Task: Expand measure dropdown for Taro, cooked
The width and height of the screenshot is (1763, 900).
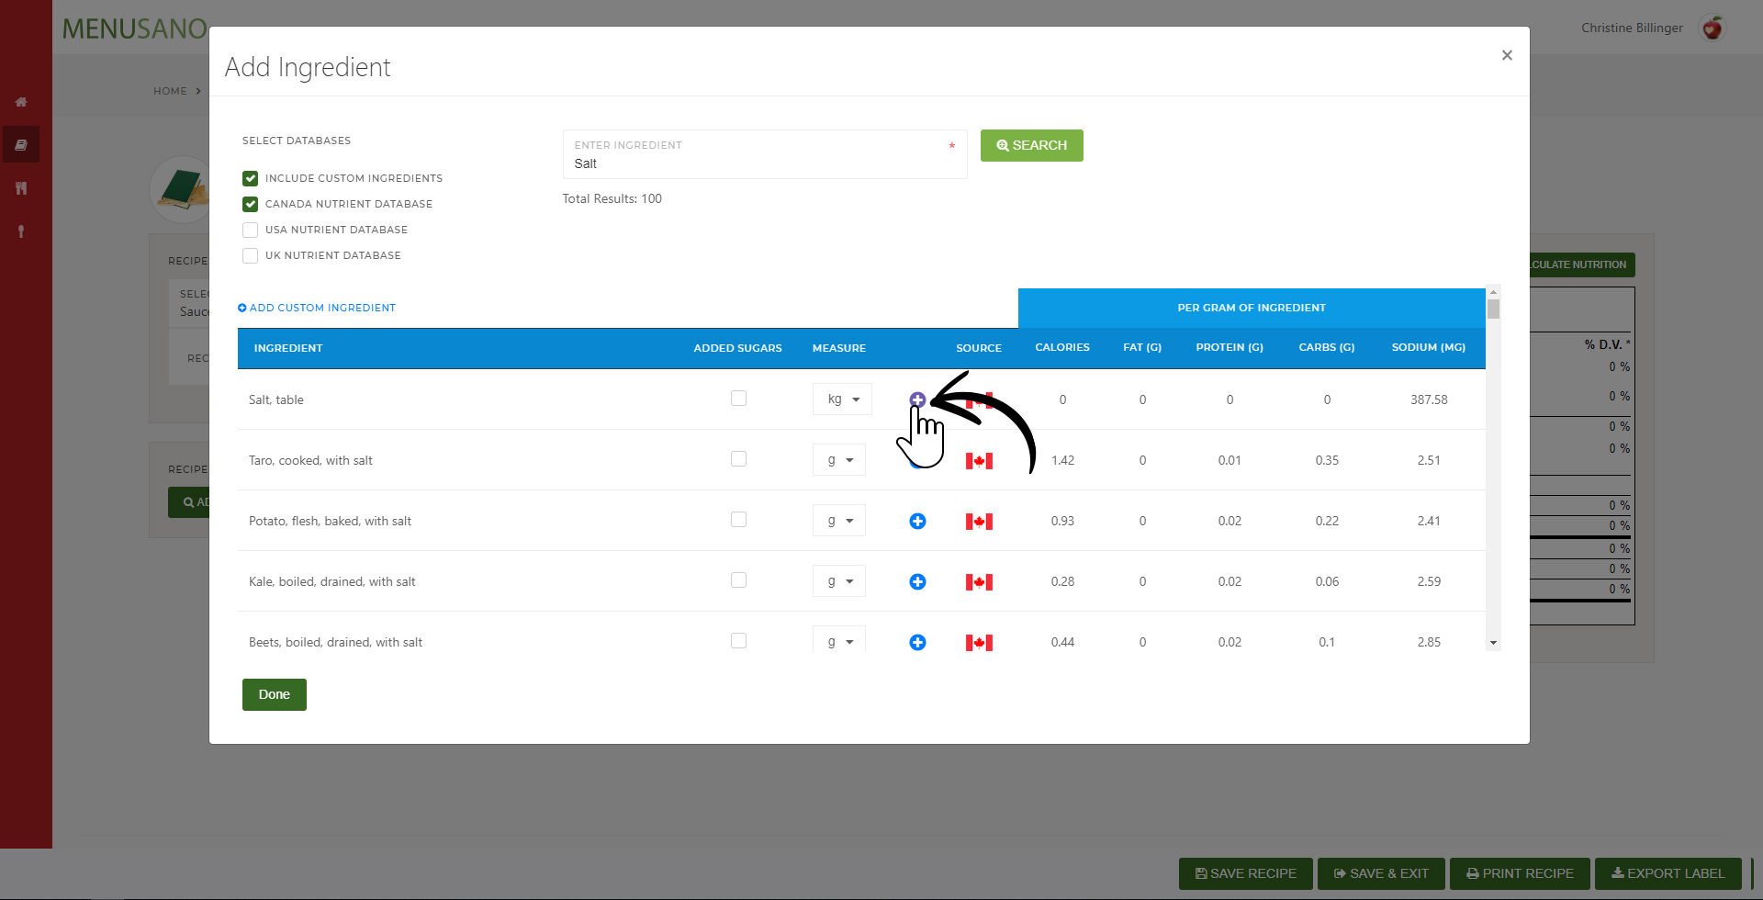Action: tap(839, 460)
